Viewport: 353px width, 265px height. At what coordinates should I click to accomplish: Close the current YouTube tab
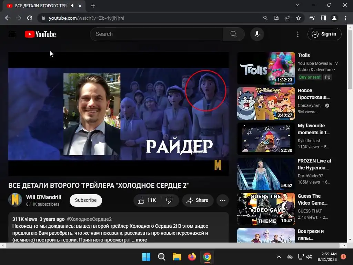80,6
